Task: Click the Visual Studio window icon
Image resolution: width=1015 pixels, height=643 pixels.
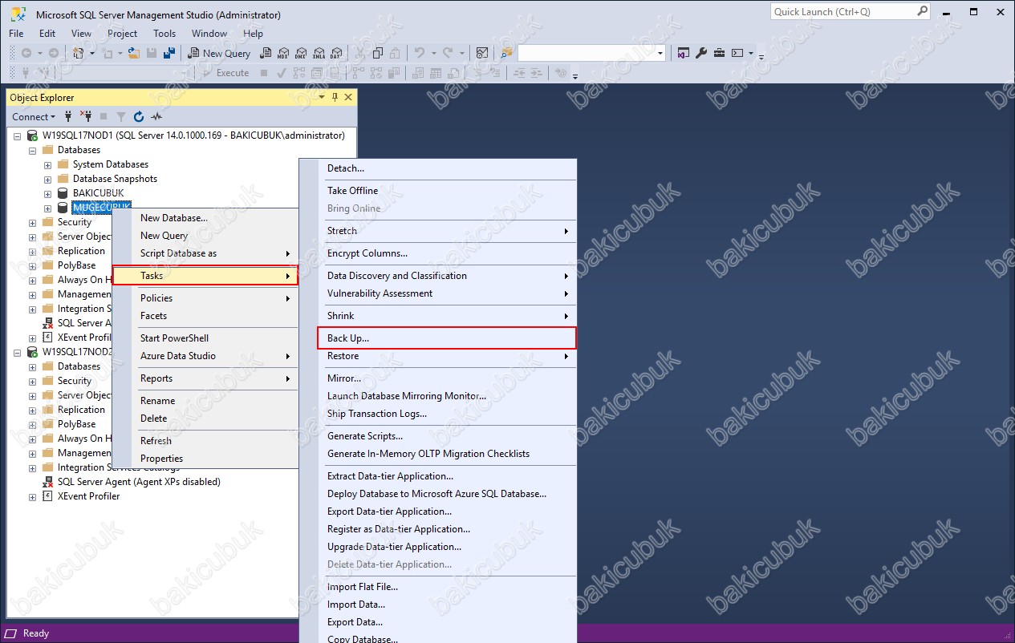Action: (x=683, y=53)
